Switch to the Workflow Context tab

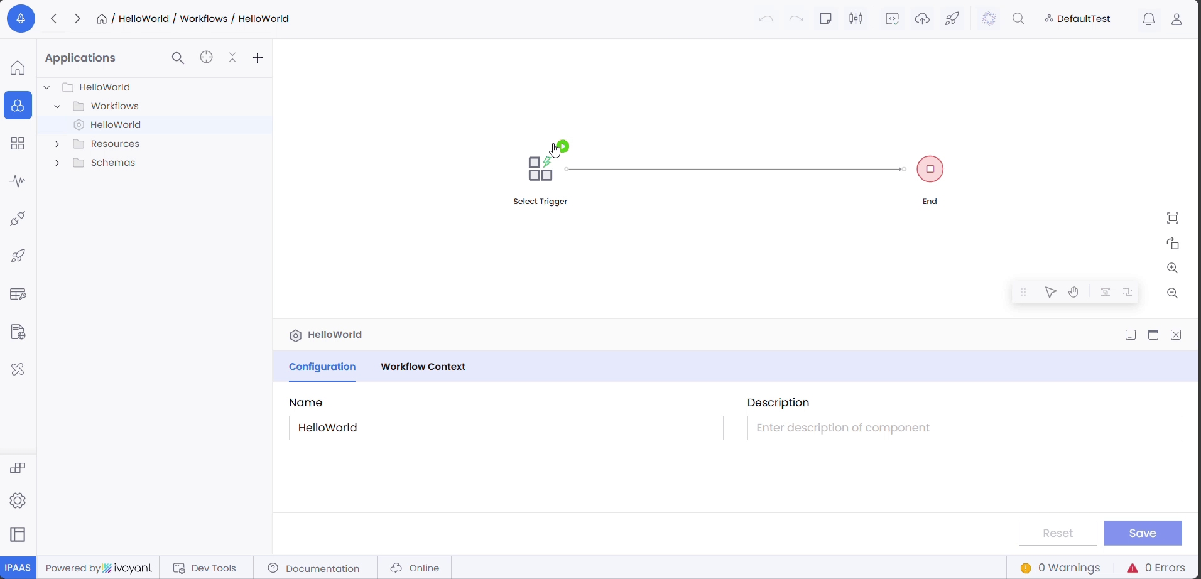tap(423, 367)
